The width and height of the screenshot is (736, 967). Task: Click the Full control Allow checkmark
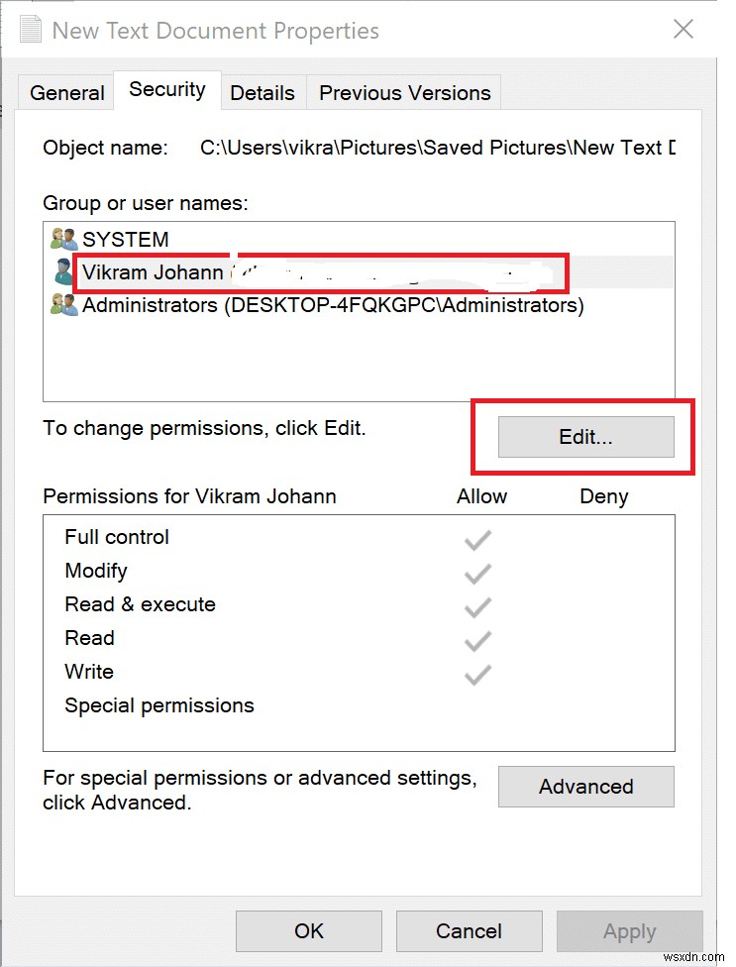477,539
